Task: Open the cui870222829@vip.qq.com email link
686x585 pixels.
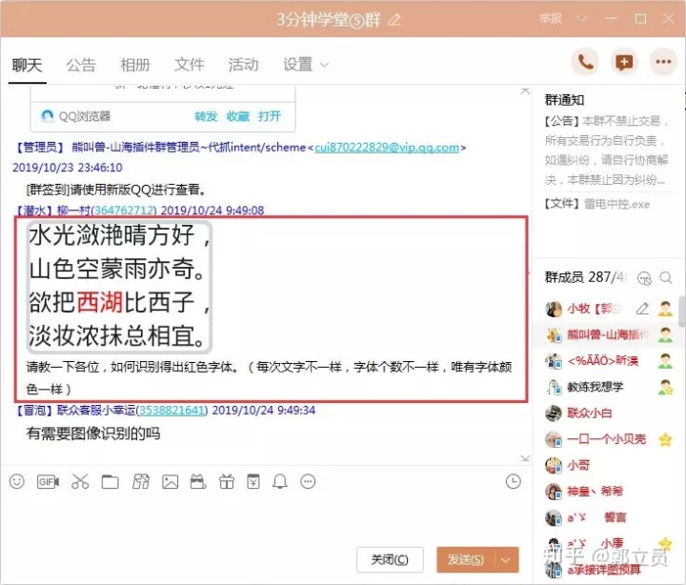Action: [387, 148]
